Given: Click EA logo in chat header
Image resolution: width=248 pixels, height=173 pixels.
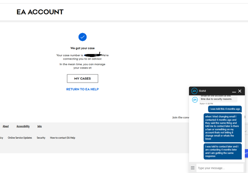Looking at the screenshot, I should [x=194, y=91].
